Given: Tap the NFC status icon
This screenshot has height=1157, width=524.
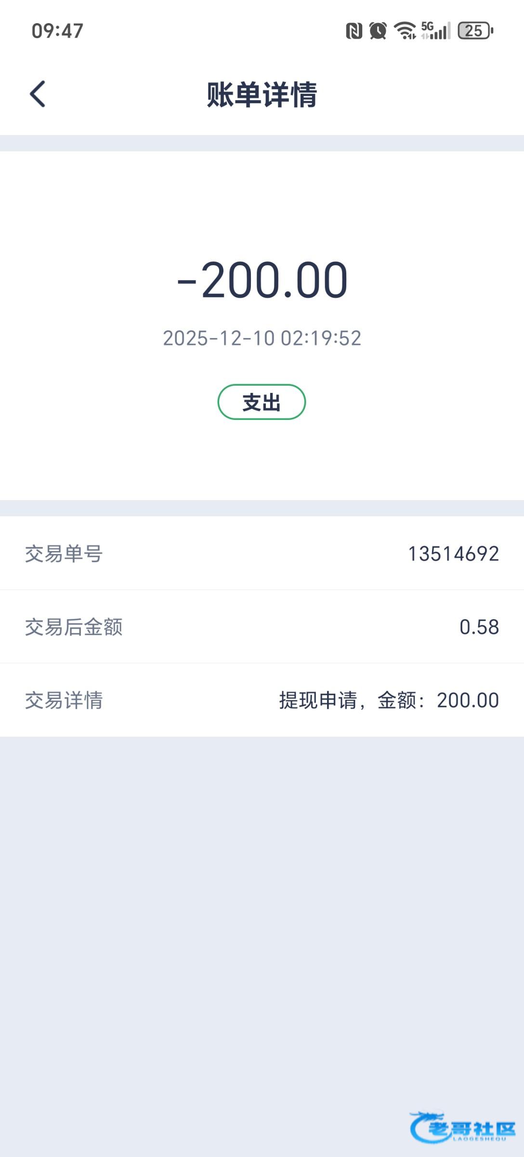Looking at the screenshot, I should click(354, 31).
